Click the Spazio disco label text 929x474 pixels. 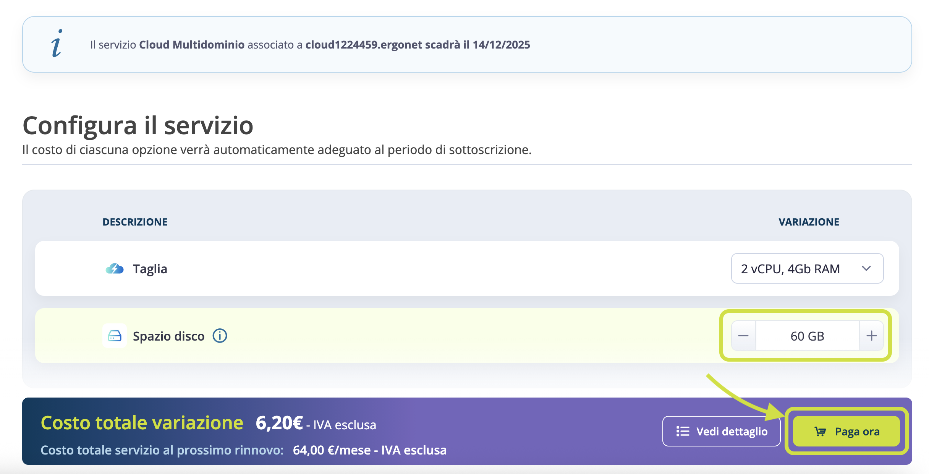tap(168, 336)
